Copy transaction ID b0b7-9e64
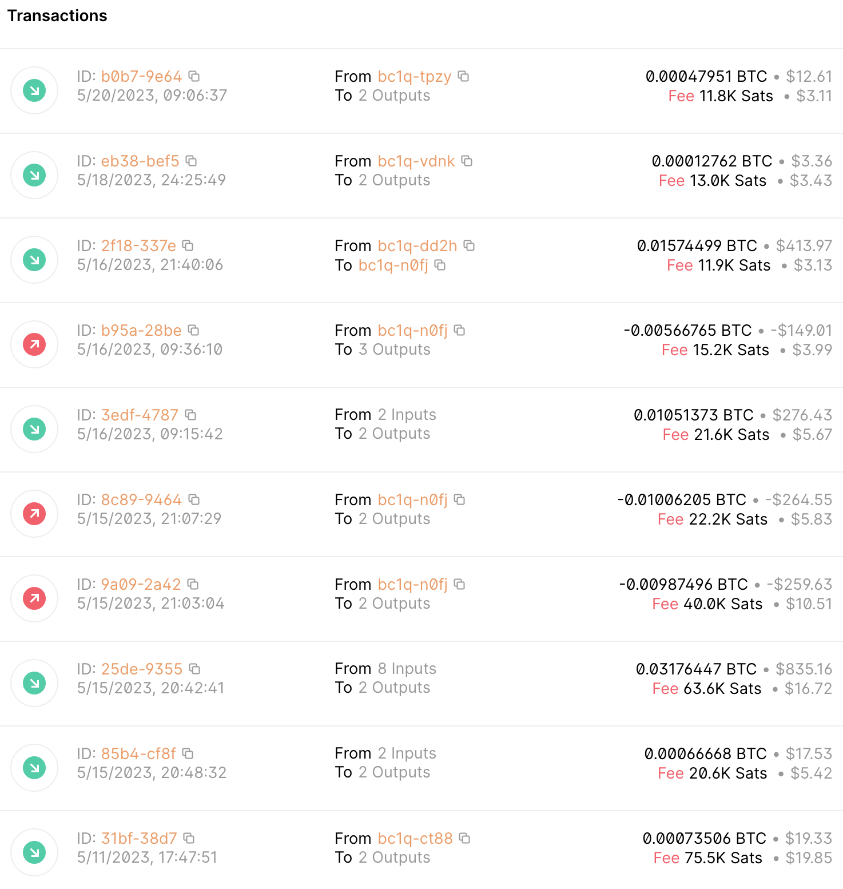This screenshot has height=889, width=843. (x=194, y=76)
